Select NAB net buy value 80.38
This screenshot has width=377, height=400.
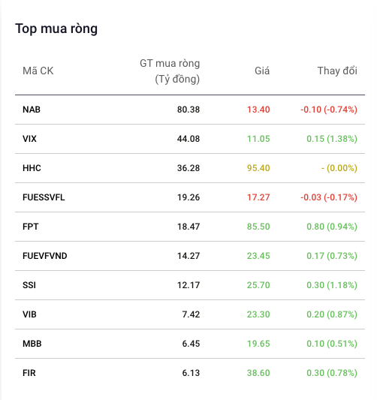coord(188,110)
